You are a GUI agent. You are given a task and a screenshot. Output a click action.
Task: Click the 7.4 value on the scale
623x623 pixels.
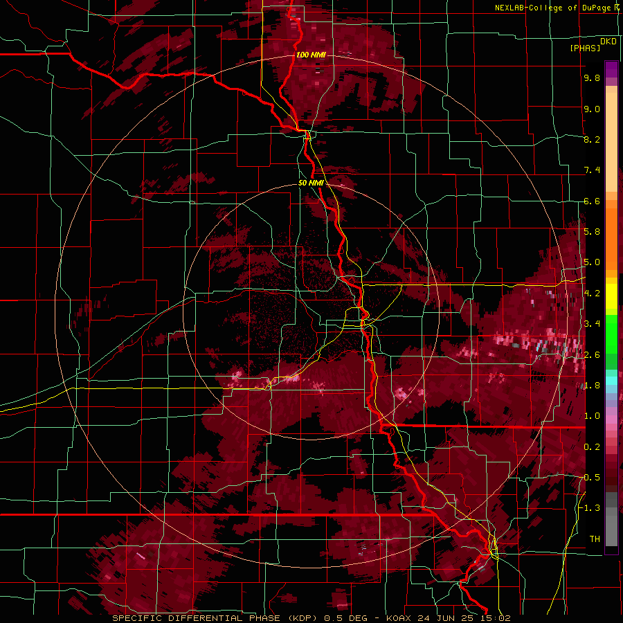point(592,170)
